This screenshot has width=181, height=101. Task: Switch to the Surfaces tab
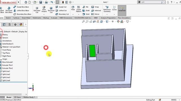(16, 18)
